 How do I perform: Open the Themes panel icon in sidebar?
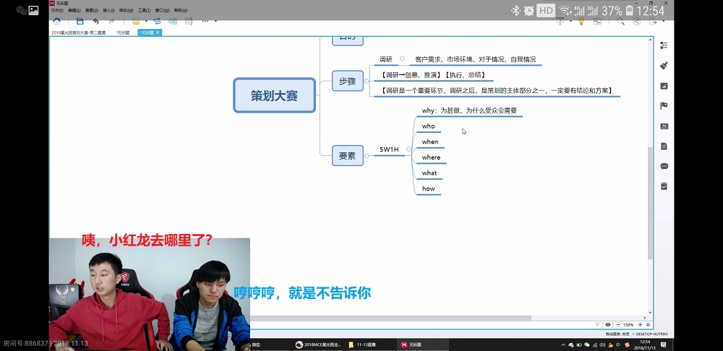coord(664,126)
